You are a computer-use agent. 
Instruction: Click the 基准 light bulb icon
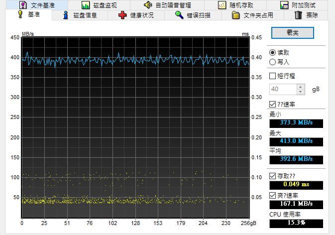[20, 14]
